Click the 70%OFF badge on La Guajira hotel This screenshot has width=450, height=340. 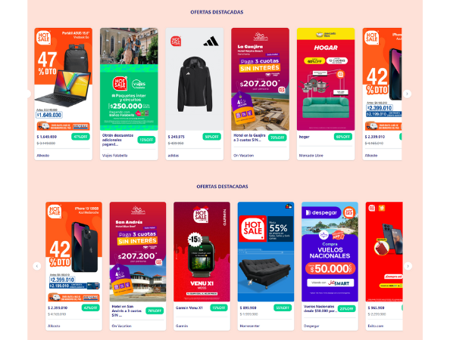click(x=277, y=138)
